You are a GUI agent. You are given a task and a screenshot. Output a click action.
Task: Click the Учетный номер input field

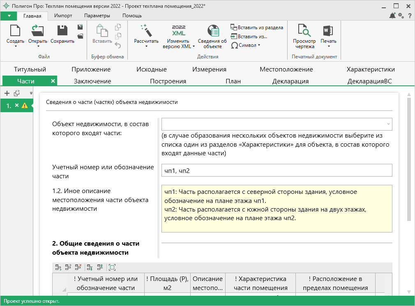(277, 170)
